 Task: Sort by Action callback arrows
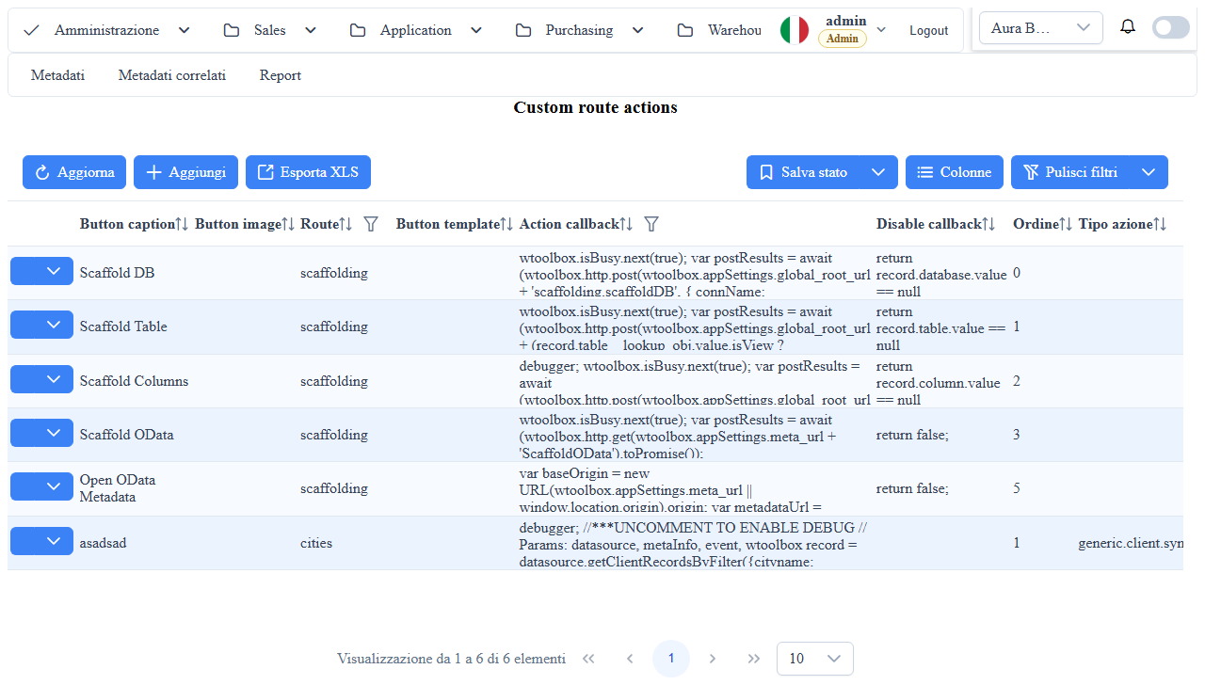click(626, 224)
